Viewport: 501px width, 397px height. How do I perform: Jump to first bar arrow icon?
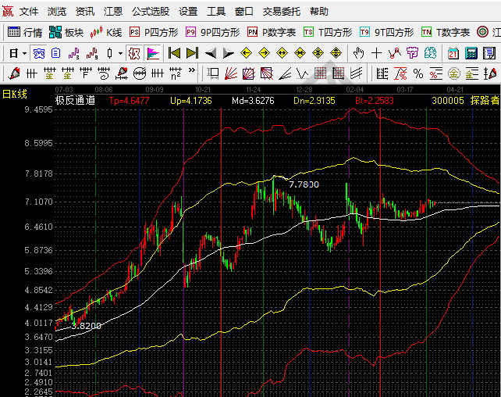coord(174,53)
